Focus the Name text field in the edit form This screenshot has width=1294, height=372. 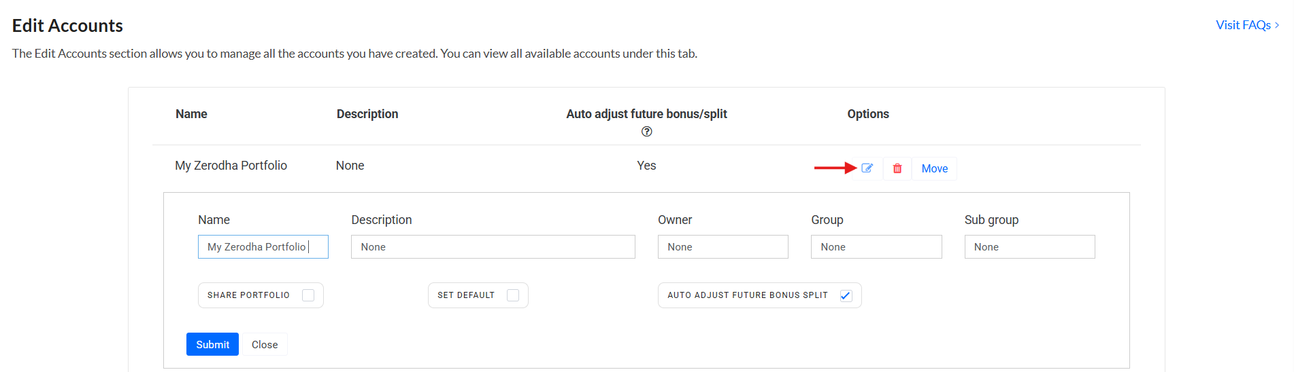point(263,247)
